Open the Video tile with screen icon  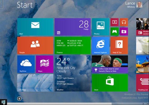coord(115,22)
